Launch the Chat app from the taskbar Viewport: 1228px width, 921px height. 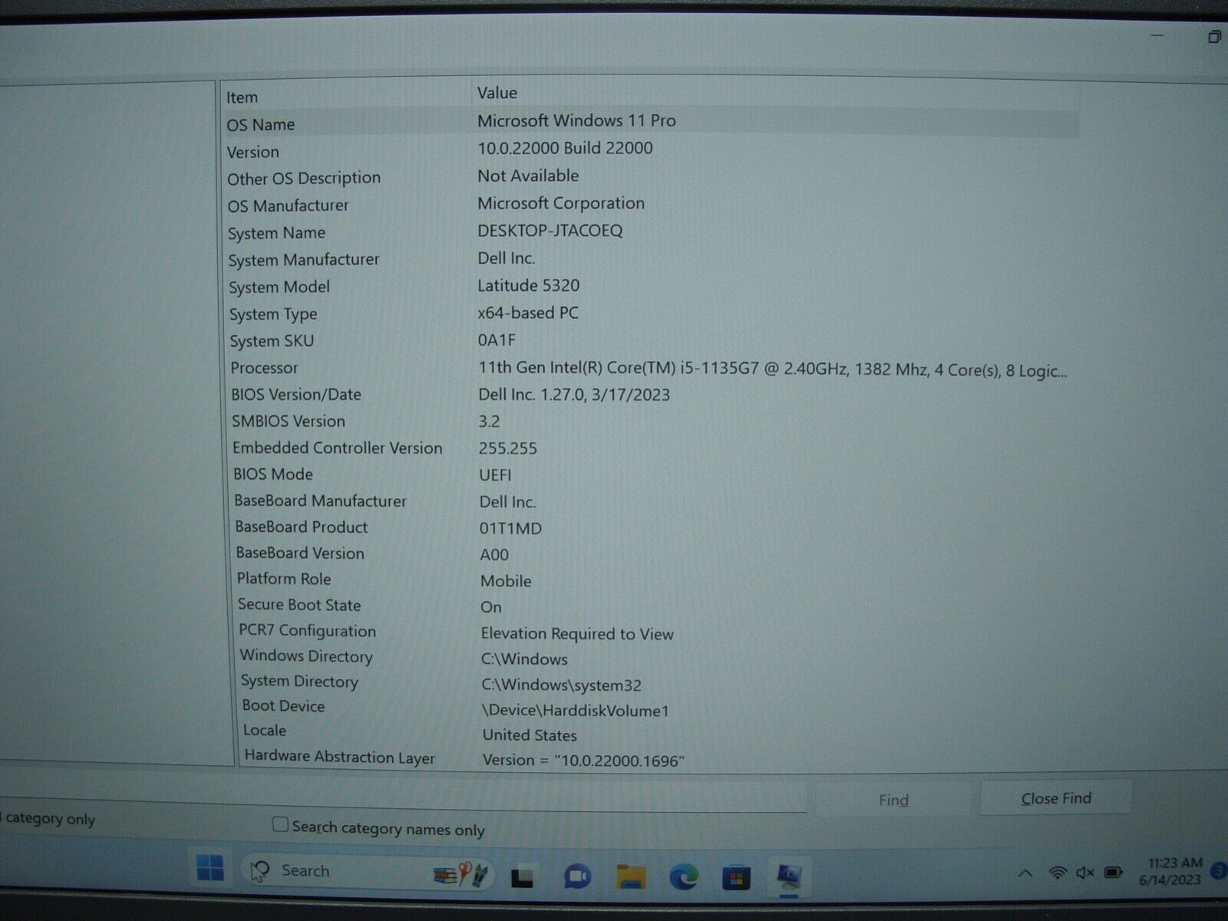[576, 876]
